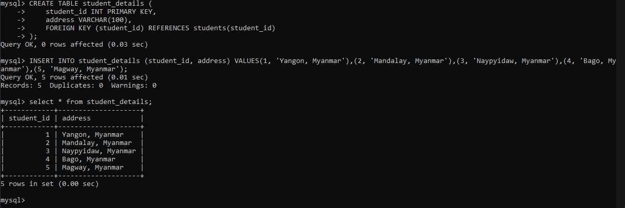Click the empty mysql prompt at bottom
This screenshot has width=625, height=208.
pyautogui.click(x=12, y=200)
